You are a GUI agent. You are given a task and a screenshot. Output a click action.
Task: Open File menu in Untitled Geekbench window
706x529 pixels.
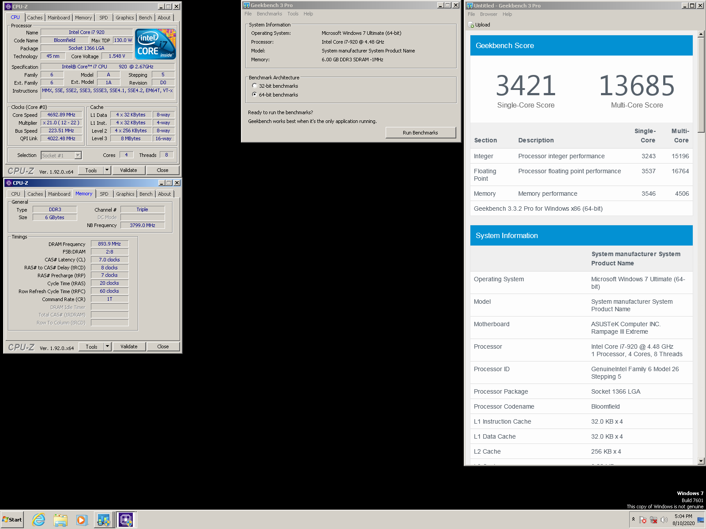click(x=471, y=14)
